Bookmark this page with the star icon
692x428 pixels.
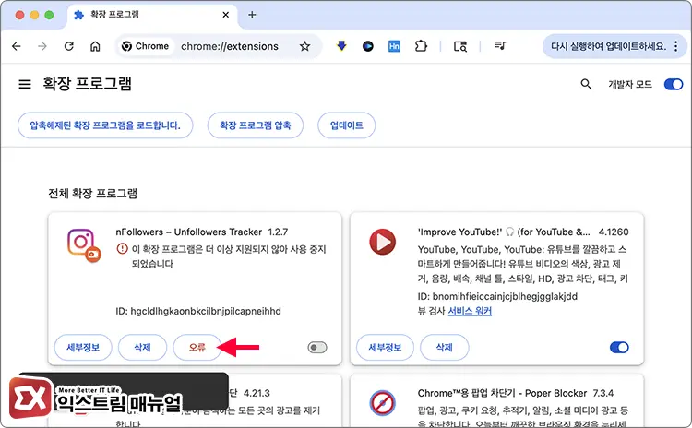[x=304, y=46]
